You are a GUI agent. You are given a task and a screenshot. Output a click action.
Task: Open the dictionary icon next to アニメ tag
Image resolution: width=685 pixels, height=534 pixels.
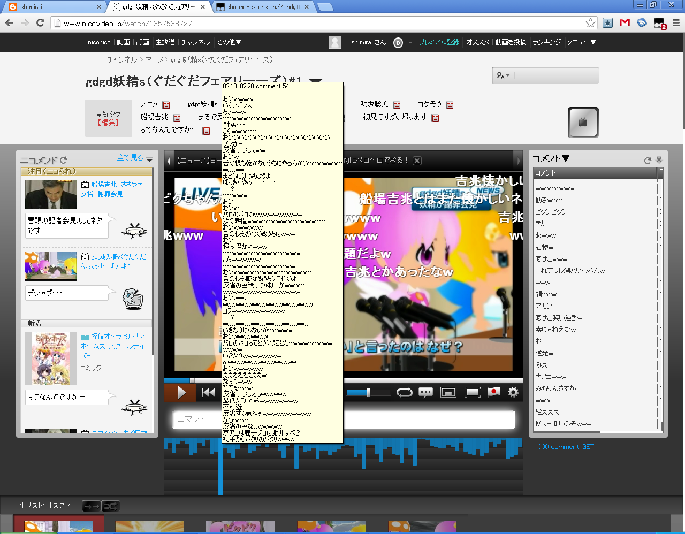click(166, 105)
